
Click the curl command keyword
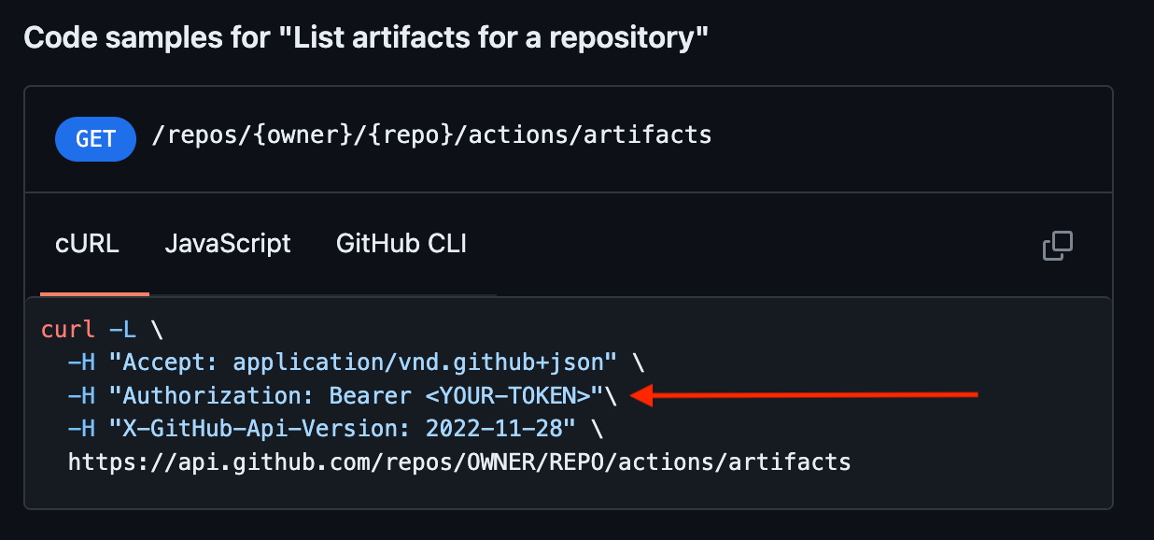click(67, 329)
